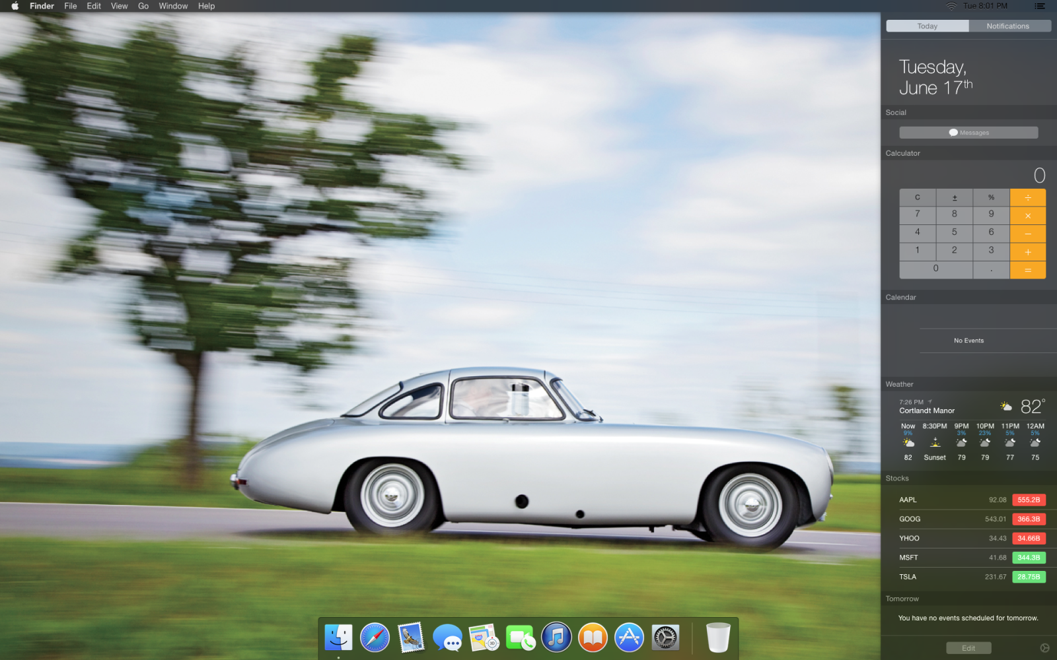This screenshot has width=1057, height=660.
Task: Launch the Mail app in the Dock
Action: (411, 638)
